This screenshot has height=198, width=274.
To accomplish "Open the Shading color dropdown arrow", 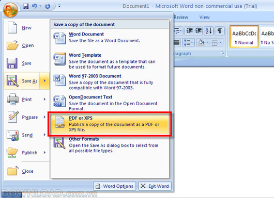I will pyautogui.click(x=207, y=42).
